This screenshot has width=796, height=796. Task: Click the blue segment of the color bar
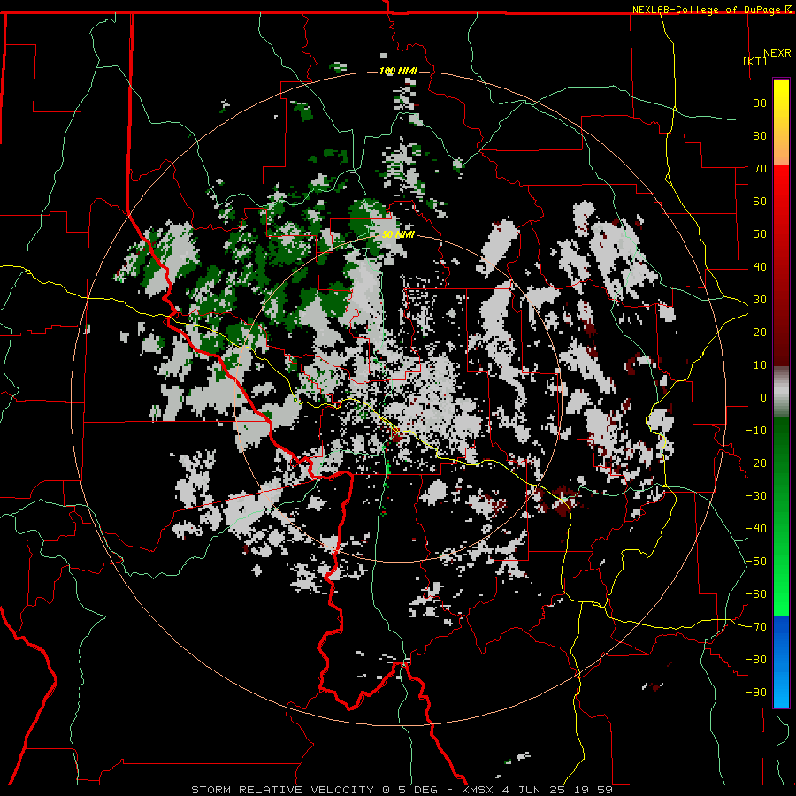(781, 662)
